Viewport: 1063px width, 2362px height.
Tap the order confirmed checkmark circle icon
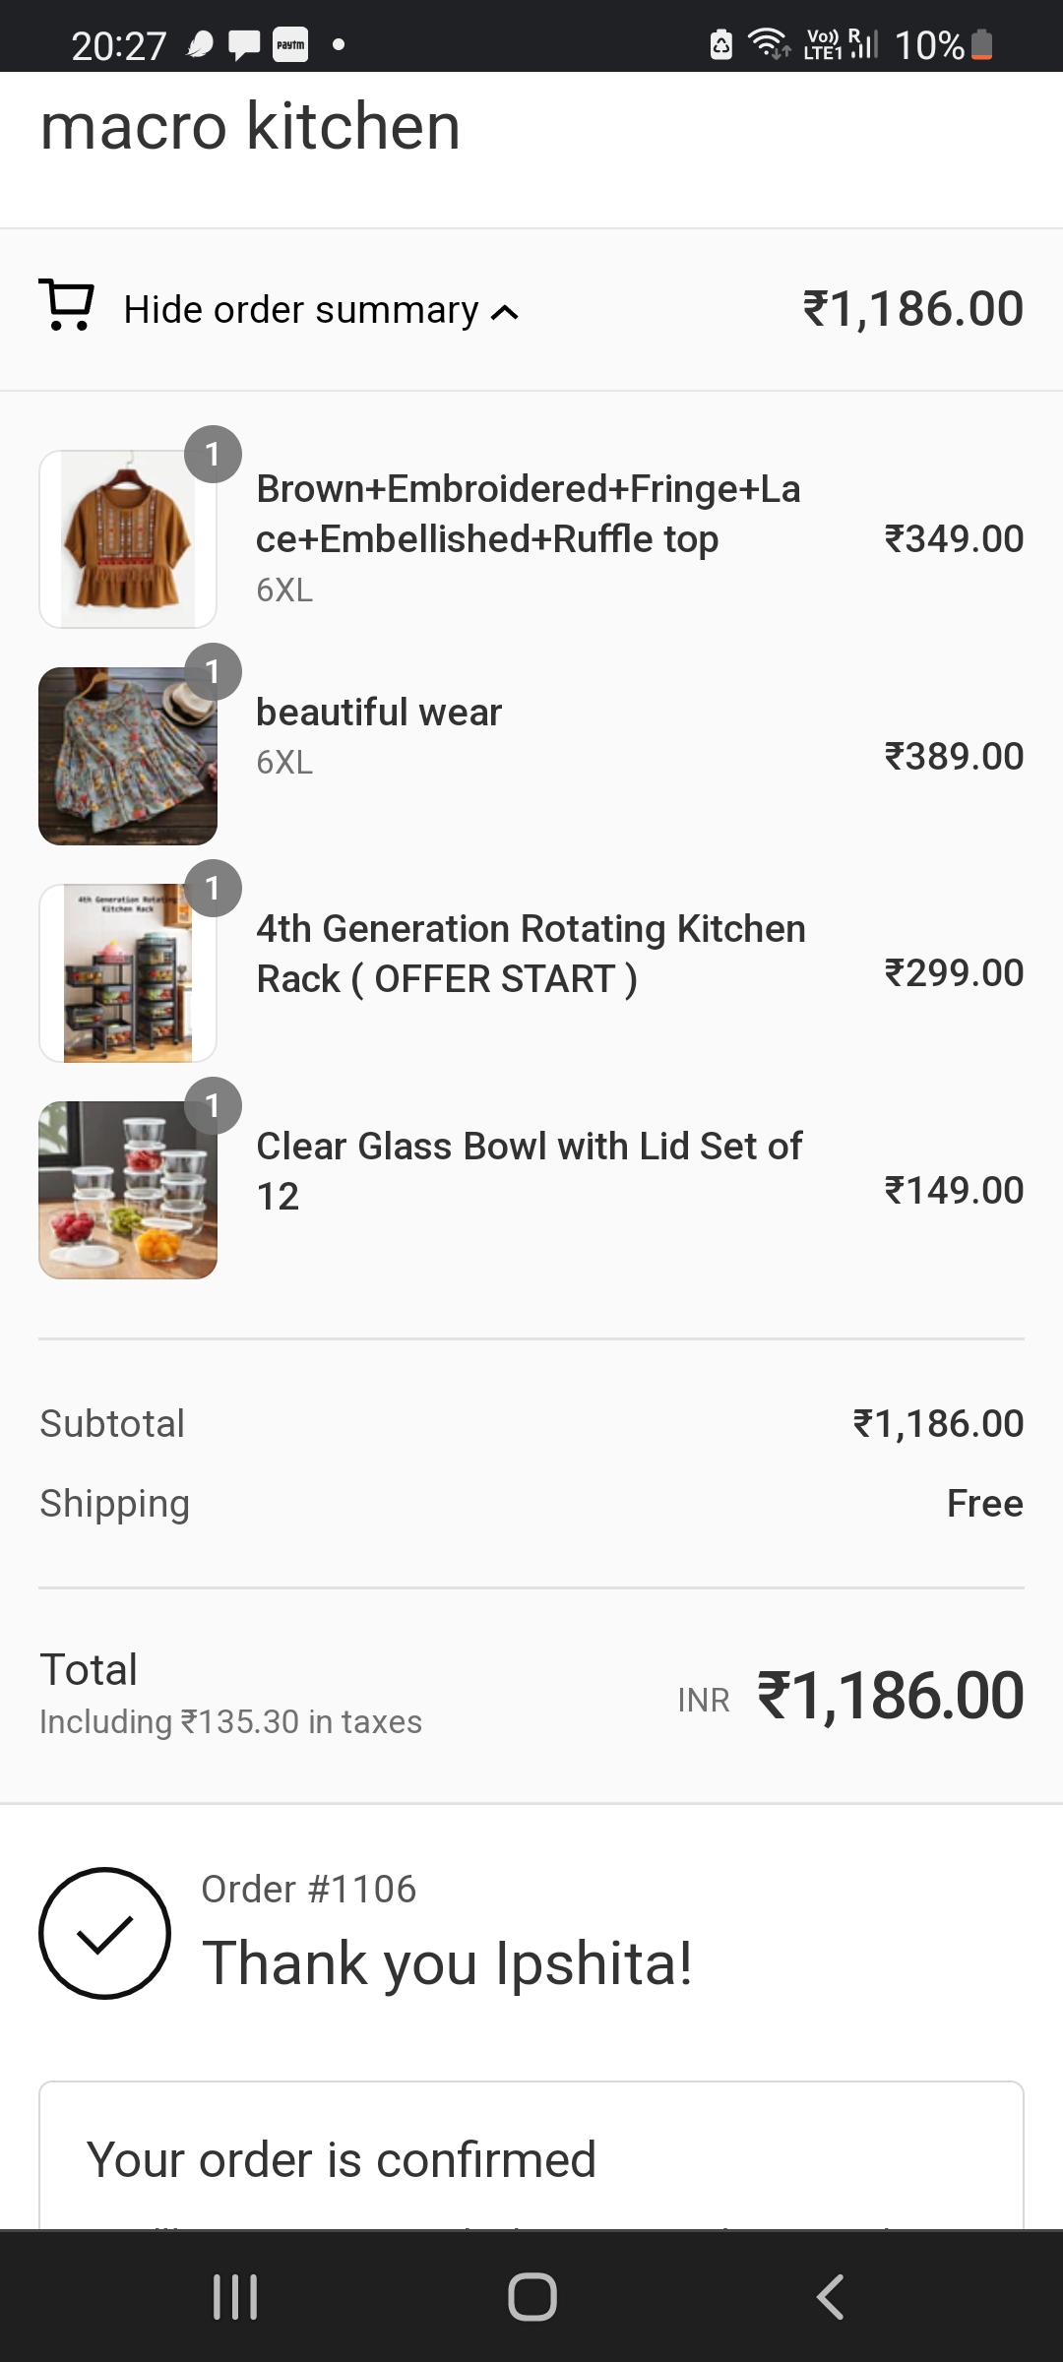click(x=104, y=1933)
